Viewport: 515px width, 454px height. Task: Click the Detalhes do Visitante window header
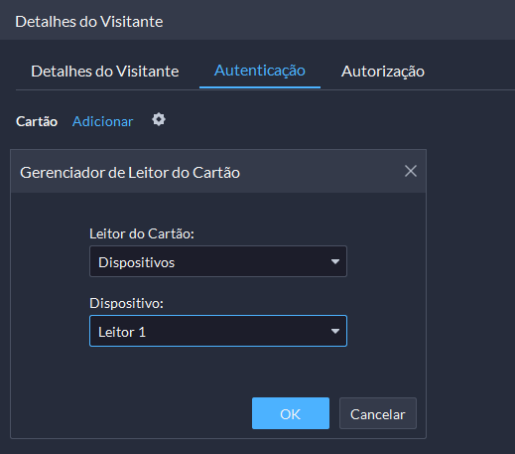pyautogui.click(x=257, y=20)
